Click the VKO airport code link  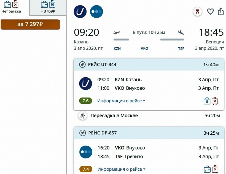pyautogui.click(x=144, y=48)
